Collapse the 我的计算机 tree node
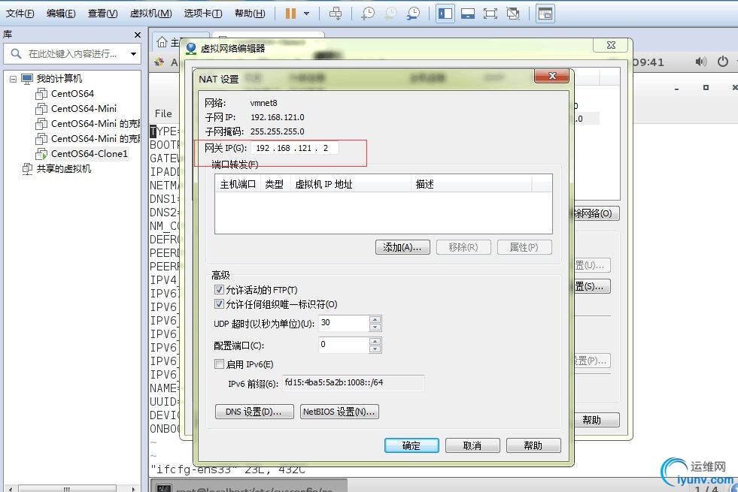Viewport: 738px width, 492px height. pos(14,79)
